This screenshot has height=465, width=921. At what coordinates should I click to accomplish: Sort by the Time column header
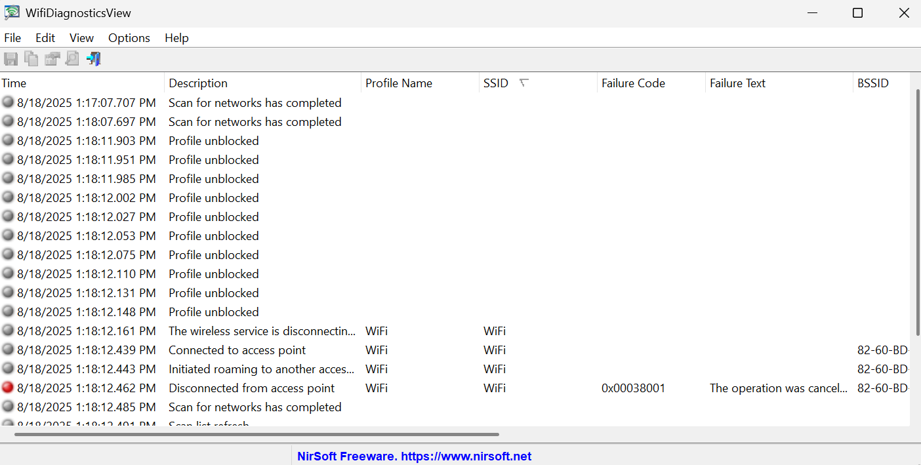pyautogui.click(x=14, y=83)
